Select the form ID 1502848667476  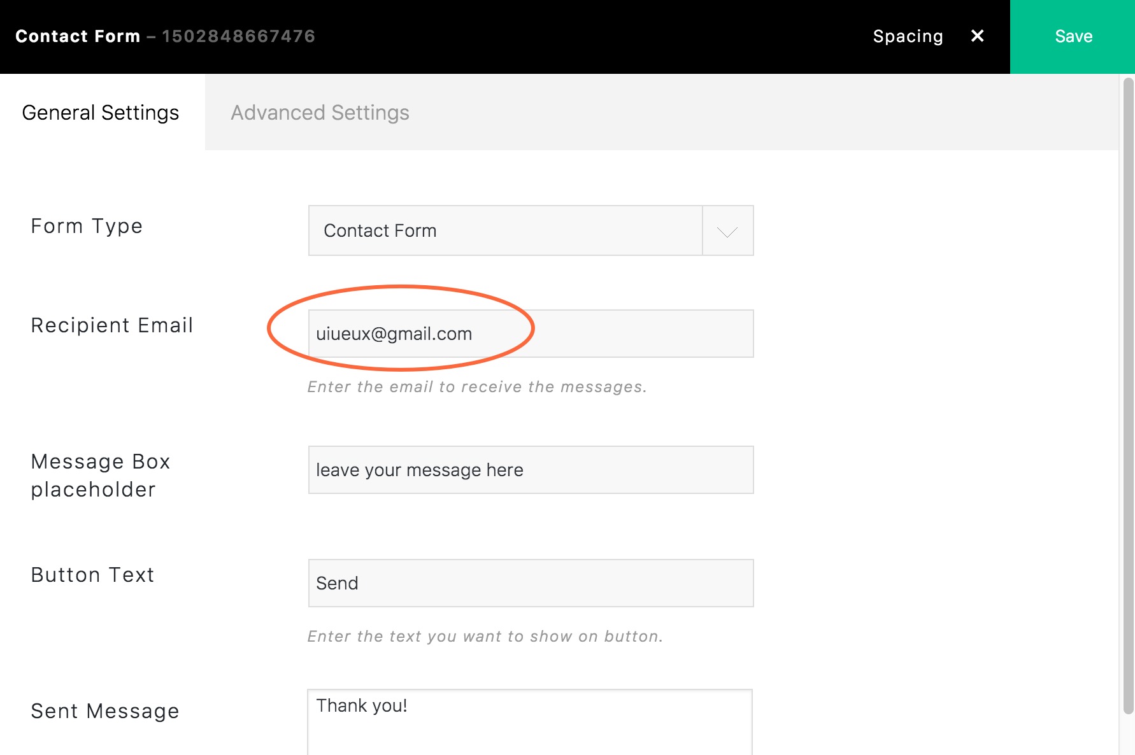click(239, 36)
